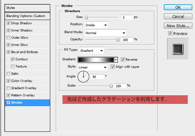The height and width of the screenshot is (136, 195).
Task: Click the black-white gradient swatch
Action: point(96,60)
